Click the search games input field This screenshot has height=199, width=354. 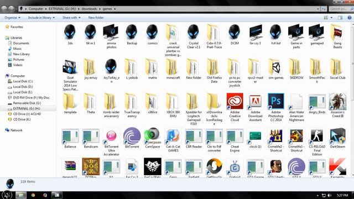click(341, 9)
